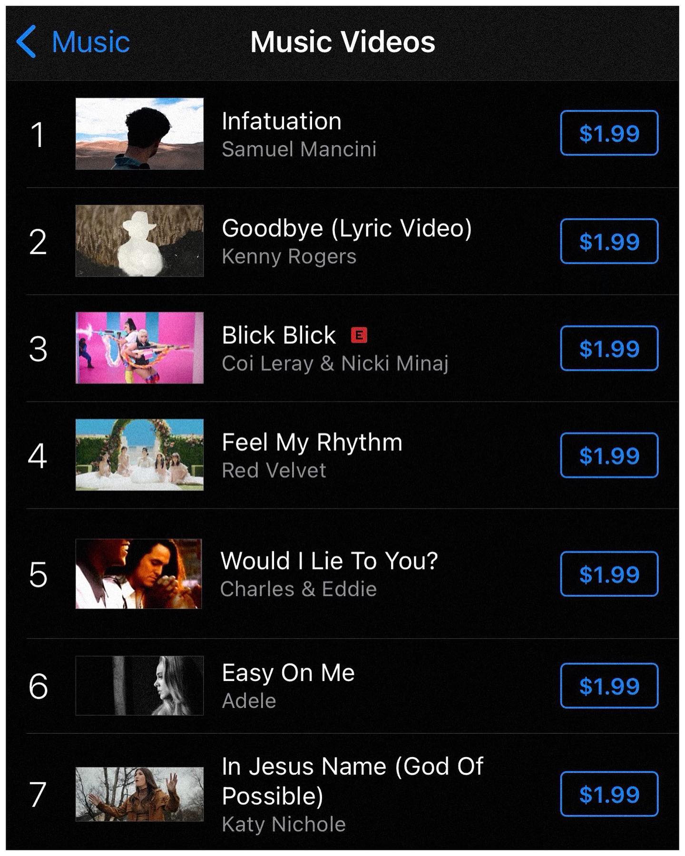
Task: Buy Goodbye (Lyric Video) for $1.99
Action: point(609,241)
